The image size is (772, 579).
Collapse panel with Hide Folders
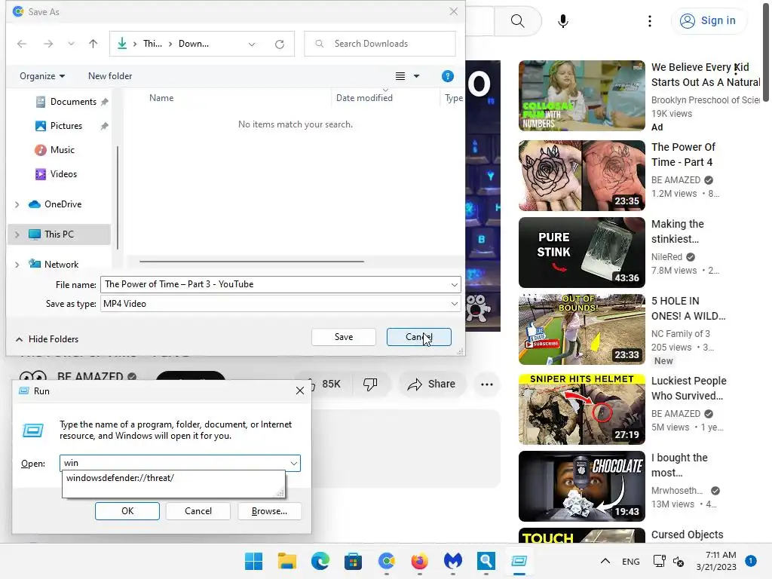tap(47, 339)
